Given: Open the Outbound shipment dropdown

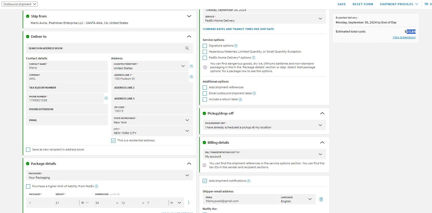Looking at the screenshot, I should 20,4.
